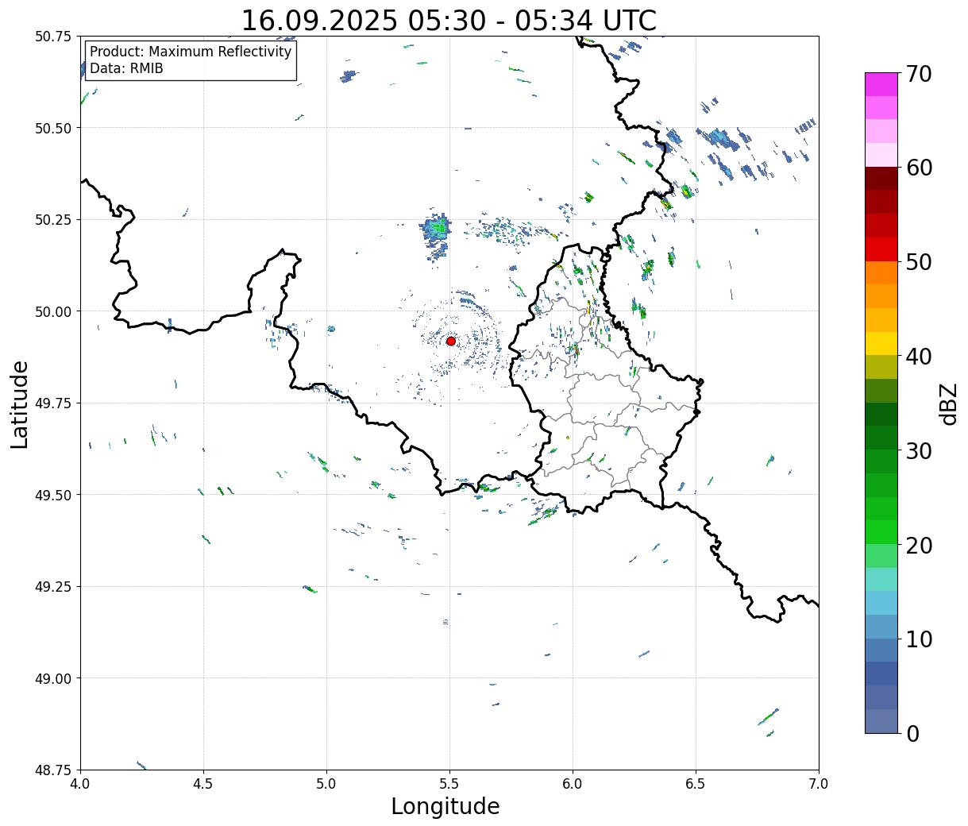Select the 'Product: Maximum Reflectivity' text
The image size is (968, 826).
tap(191, 52)
